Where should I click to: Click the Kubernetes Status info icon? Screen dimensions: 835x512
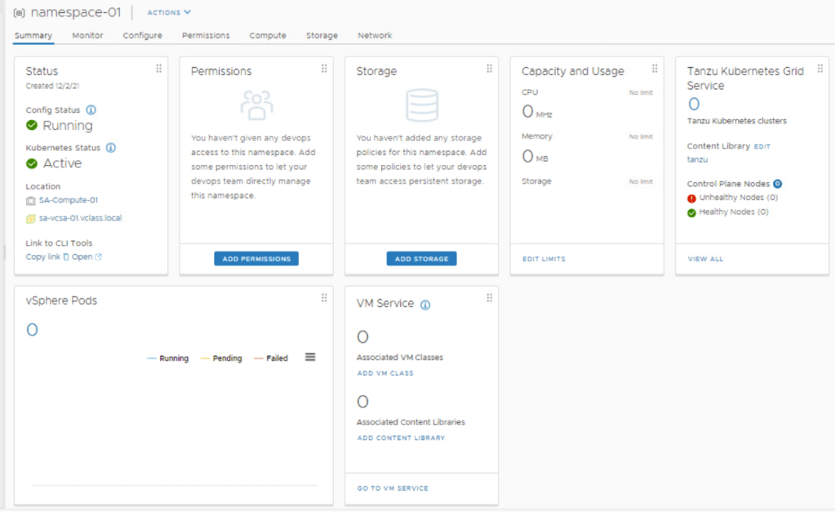[111, 148]
